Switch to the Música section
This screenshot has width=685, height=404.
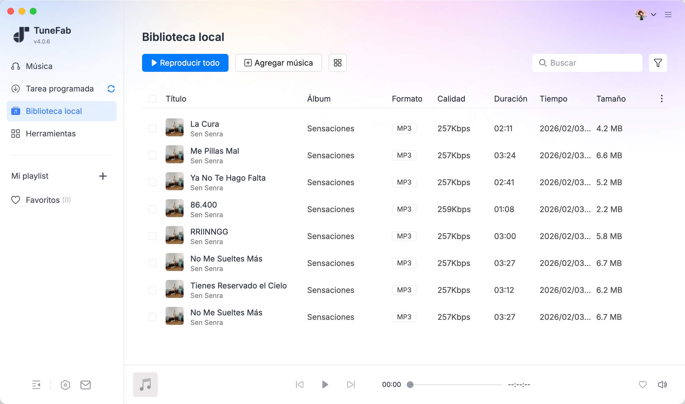[39, 66]
